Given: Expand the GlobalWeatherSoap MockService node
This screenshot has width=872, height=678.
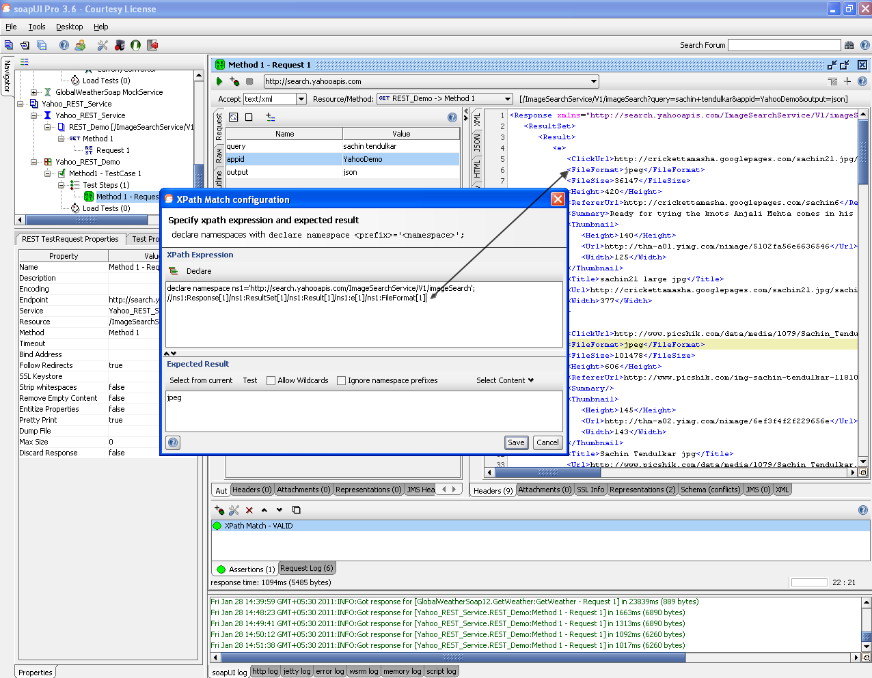Looking at the screenshot, I should (x=33, y=92).
